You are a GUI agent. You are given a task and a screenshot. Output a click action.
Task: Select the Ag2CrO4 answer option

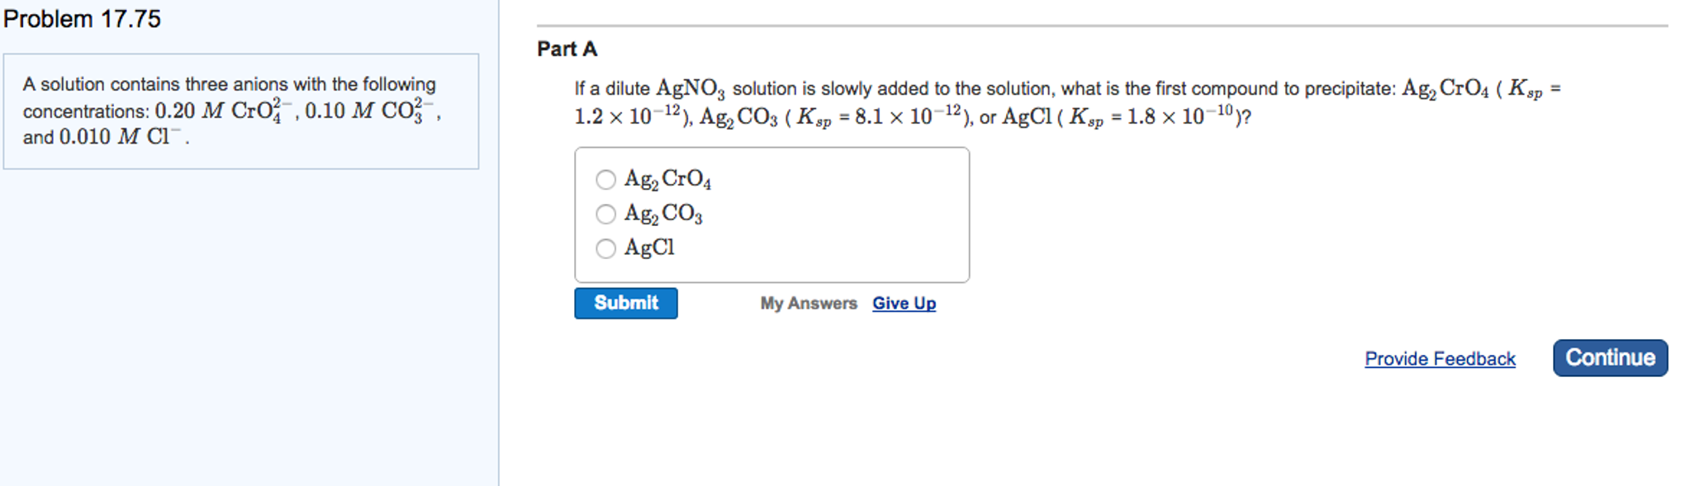(605, 178)
